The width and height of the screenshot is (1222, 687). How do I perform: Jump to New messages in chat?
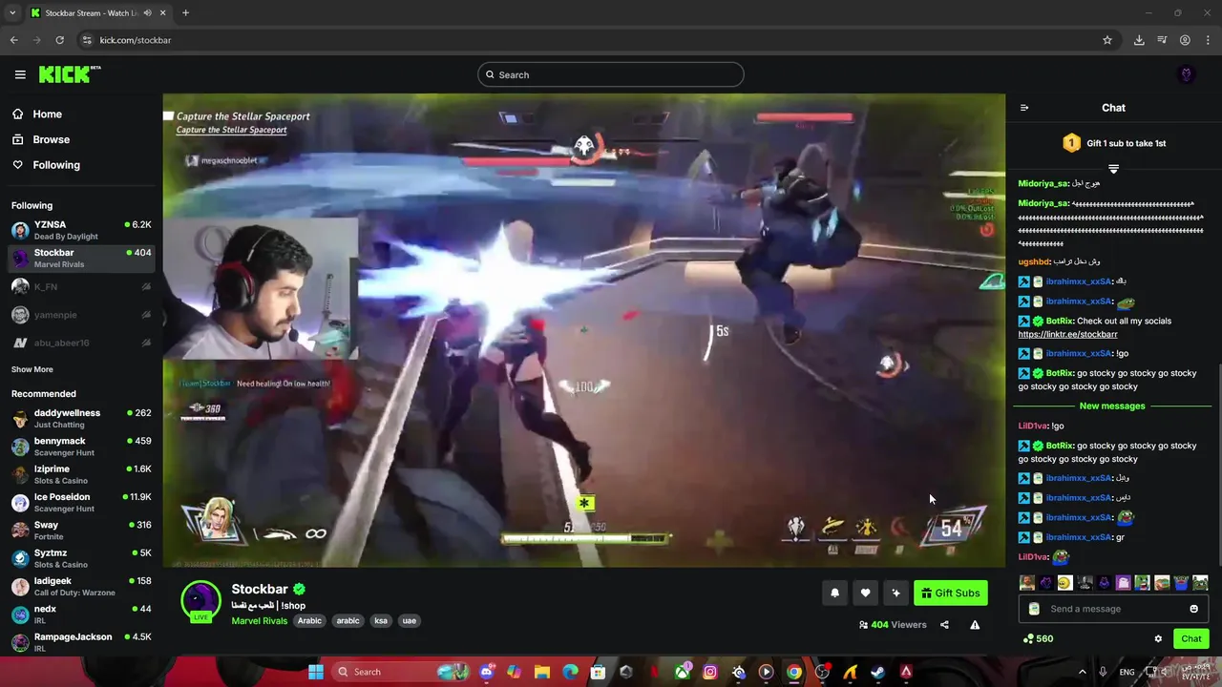tap(1112, 406)
